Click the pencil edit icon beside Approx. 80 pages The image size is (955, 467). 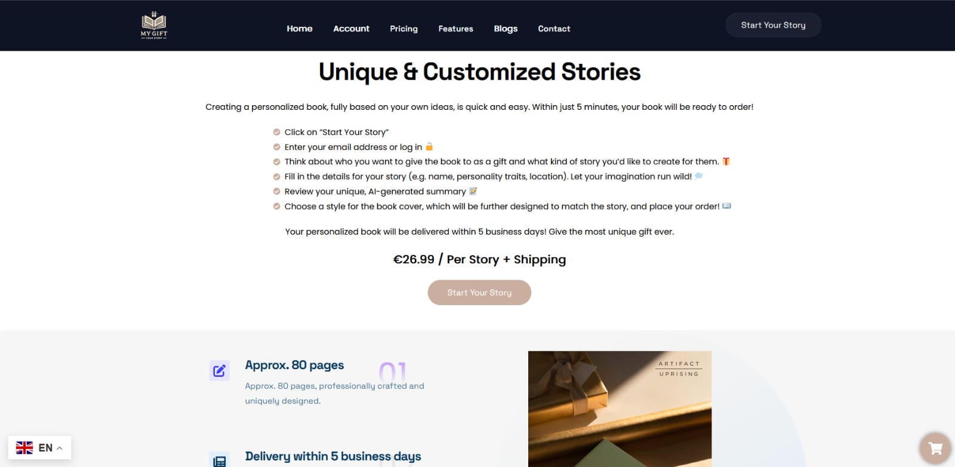pyautogui.click(x=219, y=370)
